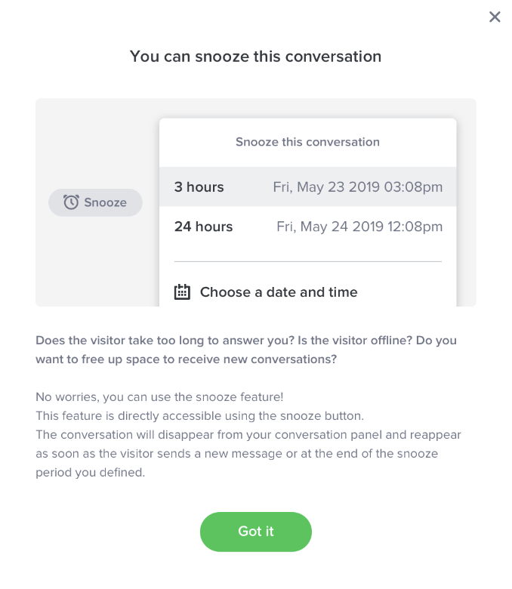Click the calendar icon beside Choose a date

click(182, 292)
